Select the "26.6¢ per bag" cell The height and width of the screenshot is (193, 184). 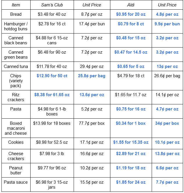click(x=167, y=76)
